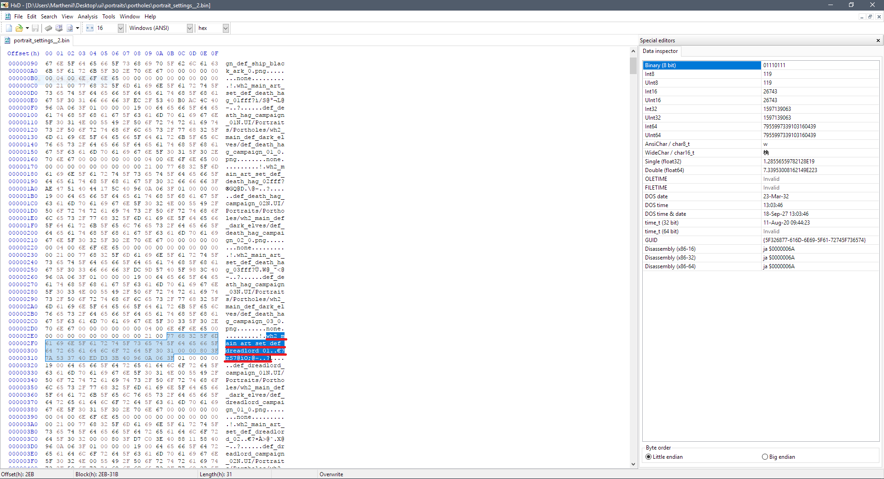
Task: Minimize the inner document window
Action: (861, 17)
